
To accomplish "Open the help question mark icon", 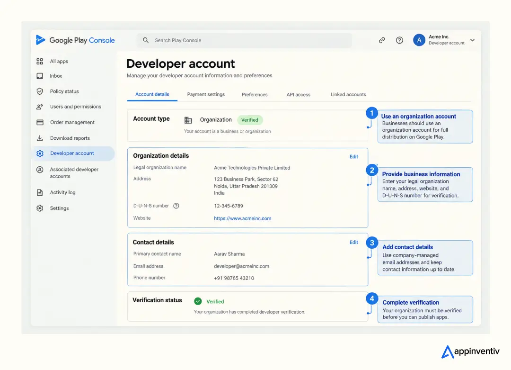I will click(x=399, y=40).
